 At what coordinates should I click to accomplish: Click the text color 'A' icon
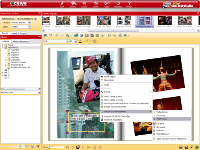pyautogui.click(x=80, y=41)
